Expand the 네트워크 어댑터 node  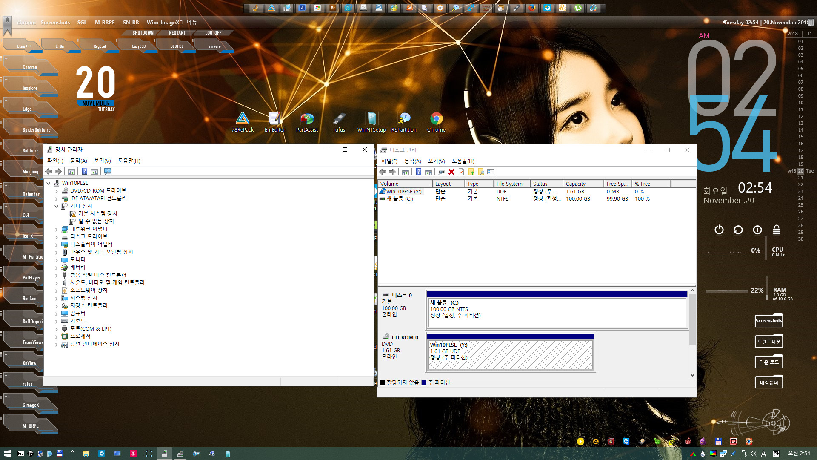tap(56, 229)
